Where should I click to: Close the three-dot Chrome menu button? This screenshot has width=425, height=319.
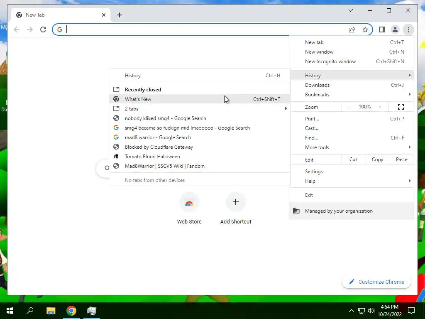(408, 29)
